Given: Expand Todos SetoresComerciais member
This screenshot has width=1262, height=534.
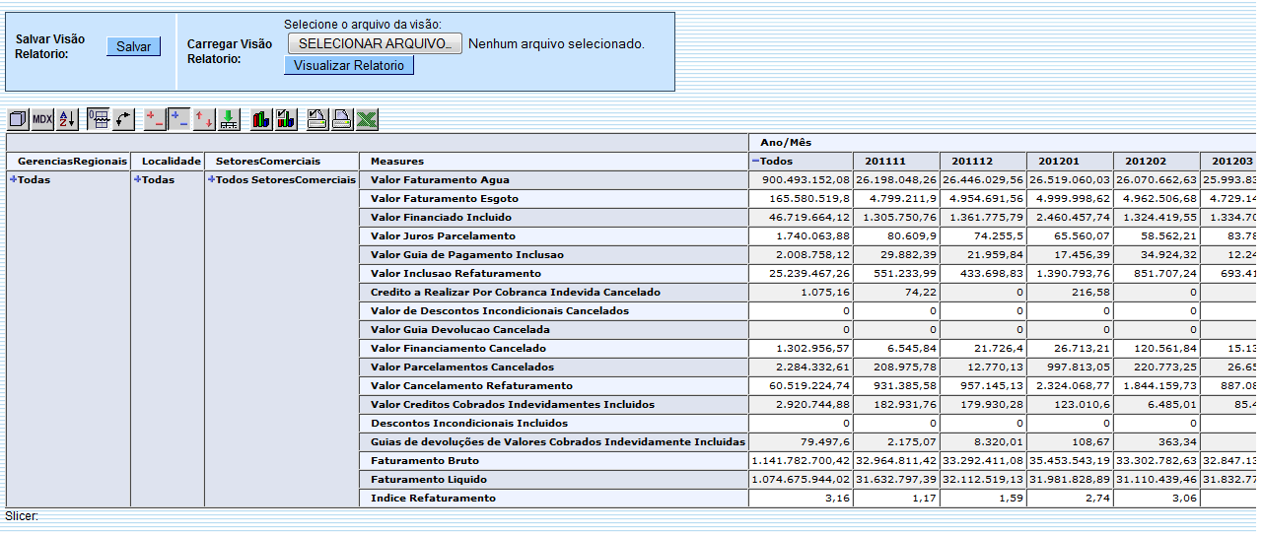Looking at the screenshot, I should pyautogui.click(x=211, y=179).
